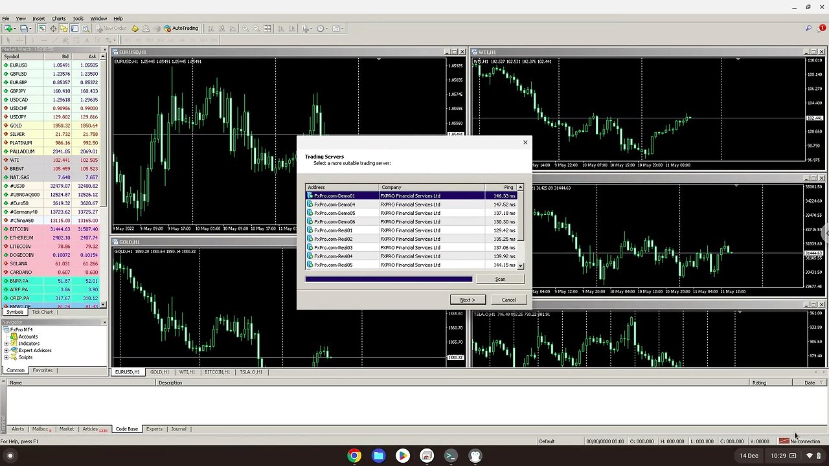
Task: Tile chart windows with the grid icon
Action: pyautogui.click(x=267, y=28)
